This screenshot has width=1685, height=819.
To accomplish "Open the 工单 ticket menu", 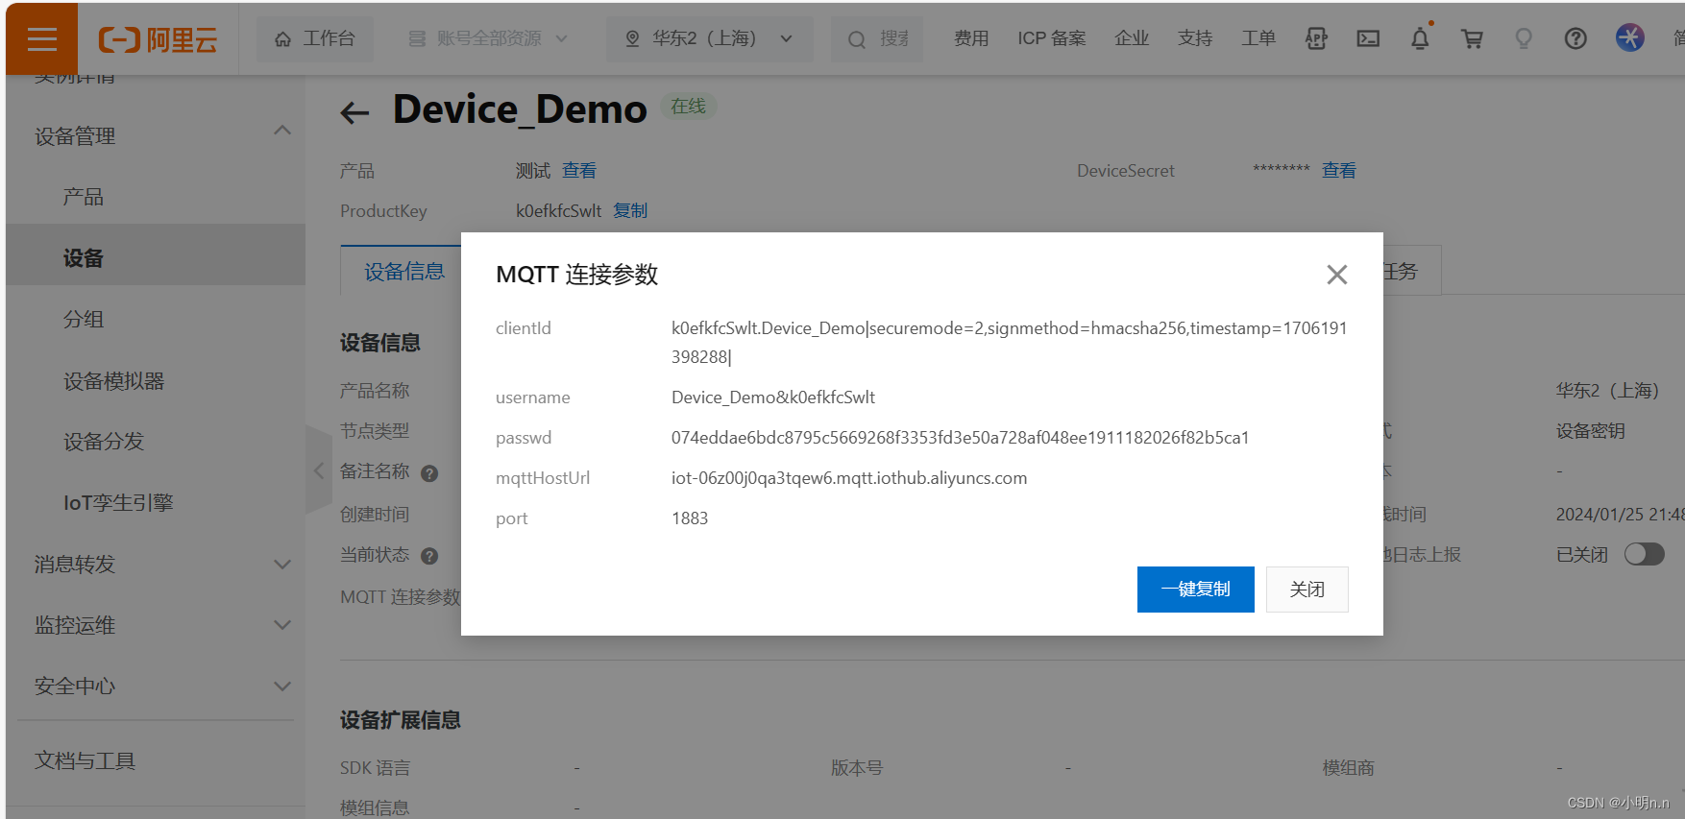I will 1258,38.
